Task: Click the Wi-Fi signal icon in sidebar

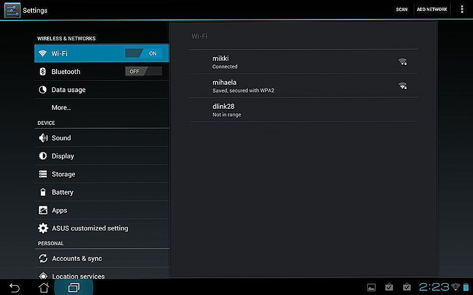Action: pyautogui.click(x=42, y=54)
